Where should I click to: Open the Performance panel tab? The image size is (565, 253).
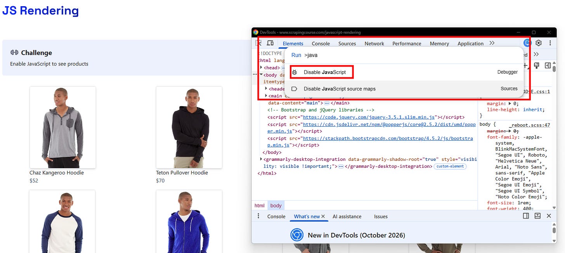tap(407, 43)
